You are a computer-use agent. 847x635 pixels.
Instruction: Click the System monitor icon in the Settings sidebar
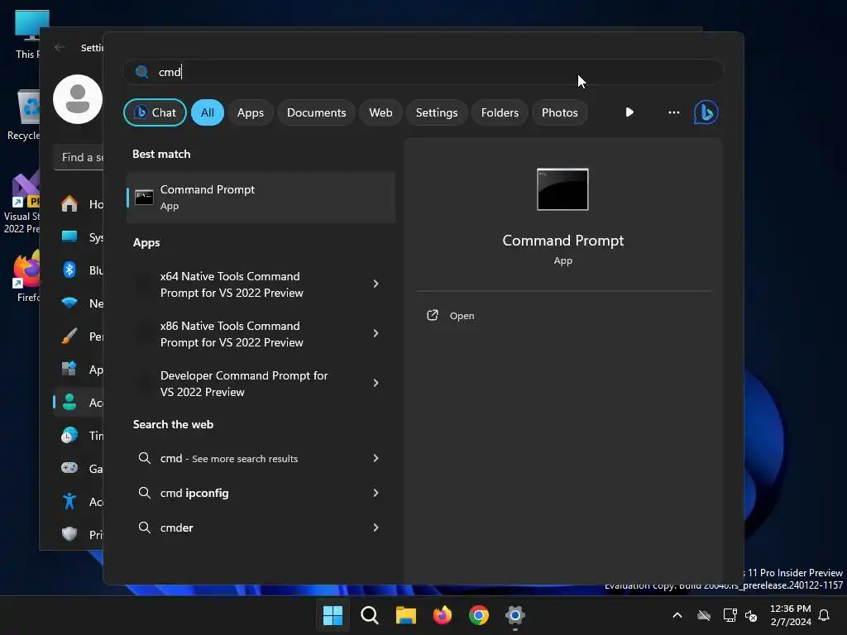(69, 236)
